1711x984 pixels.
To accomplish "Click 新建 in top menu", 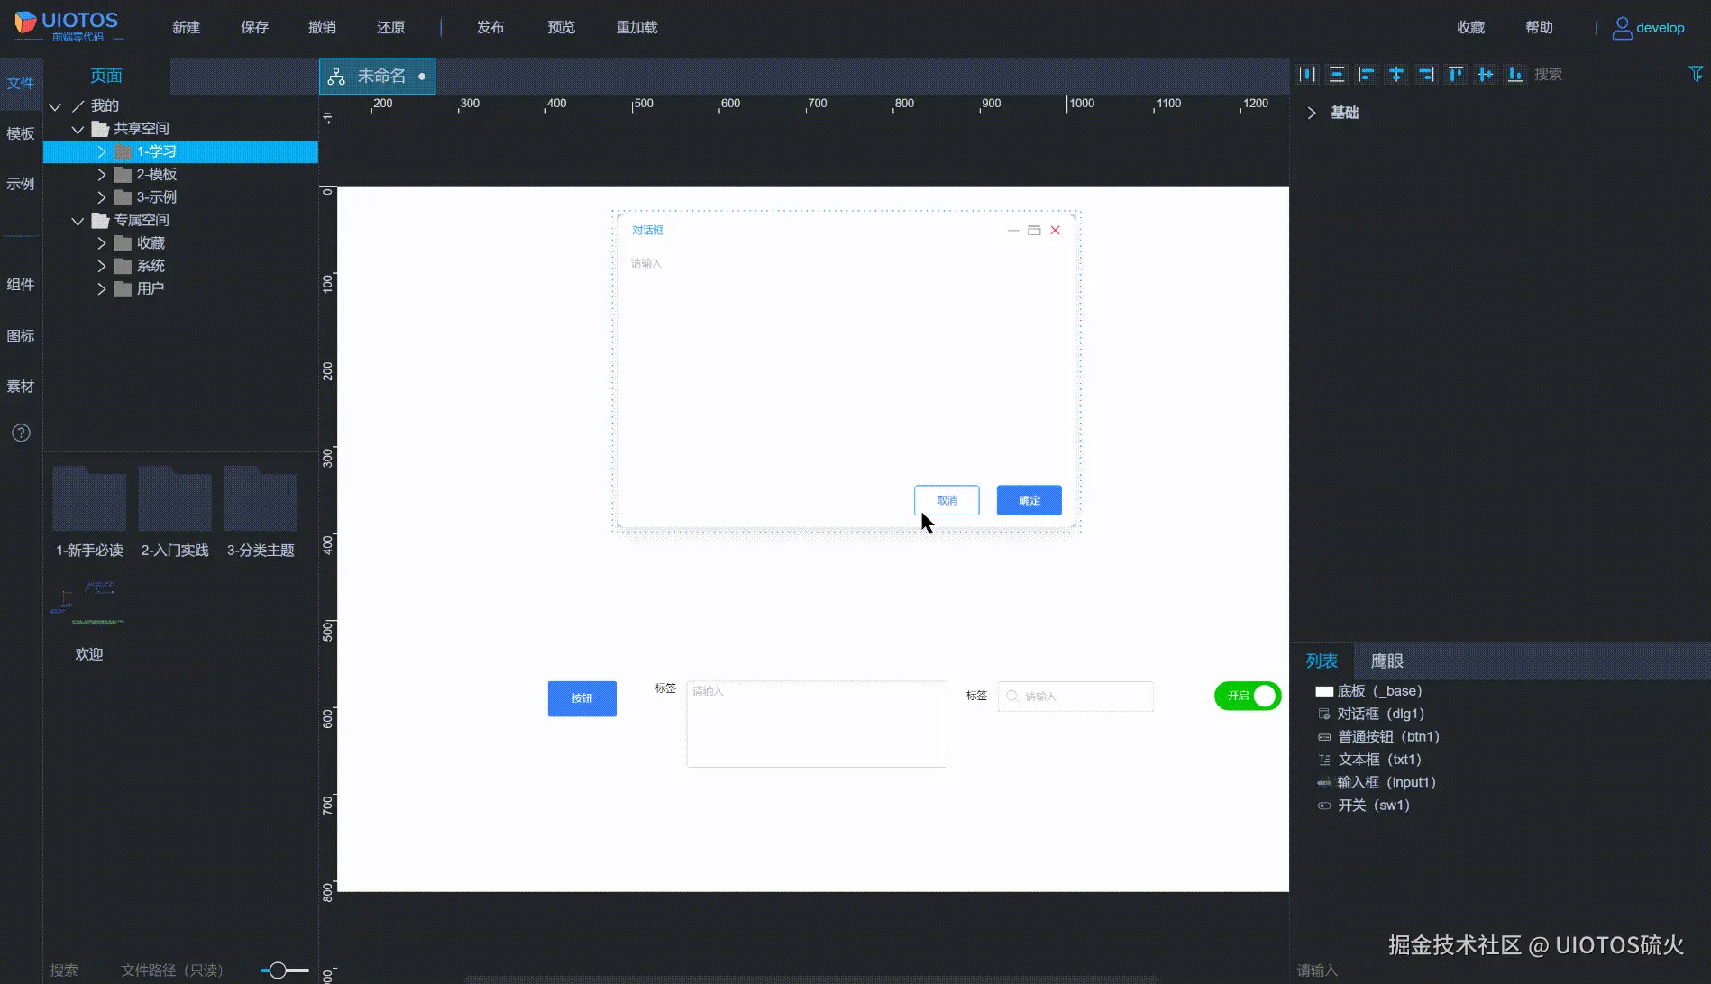I will (x=186, y=28).
